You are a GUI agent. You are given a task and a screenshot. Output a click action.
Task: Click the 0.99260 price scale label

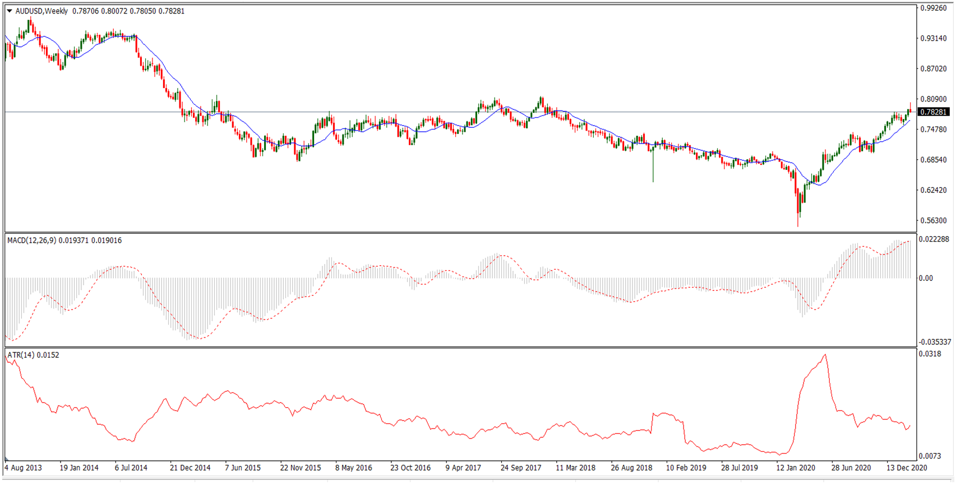pos(934,8)
